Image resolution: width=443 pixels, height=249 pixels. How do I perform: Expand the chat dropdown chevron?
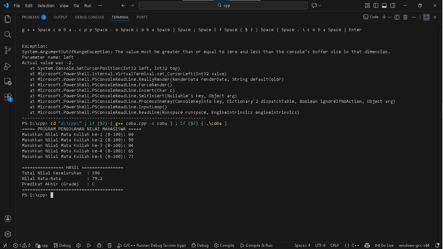[320, 6]
